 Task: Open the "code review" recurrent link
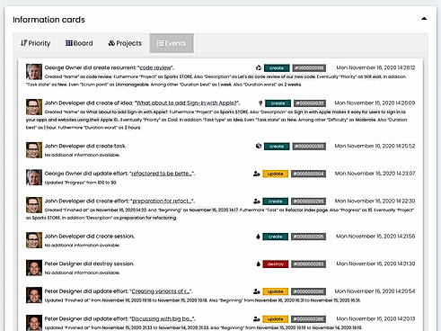(x=155, y=67)
